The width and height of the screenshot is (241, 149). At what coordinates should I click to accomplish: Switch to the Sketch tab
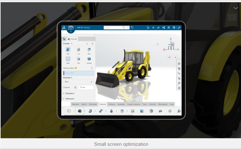pos(84,104)
